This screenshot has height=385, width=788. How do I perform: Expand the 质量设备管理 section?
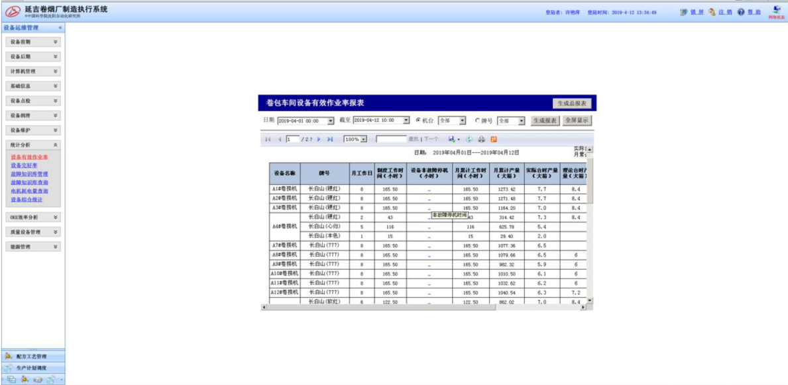pos(34,233)
